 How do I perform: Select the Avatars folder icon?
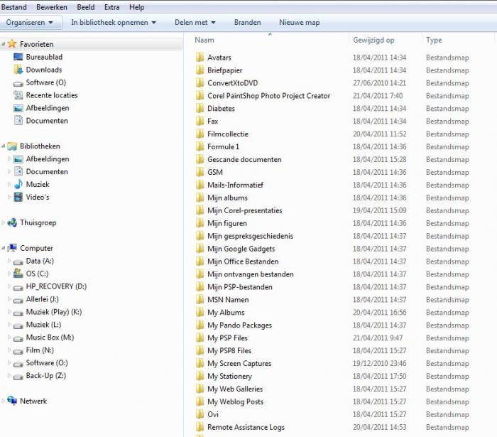pyautogui.click(x=200, y=58)
